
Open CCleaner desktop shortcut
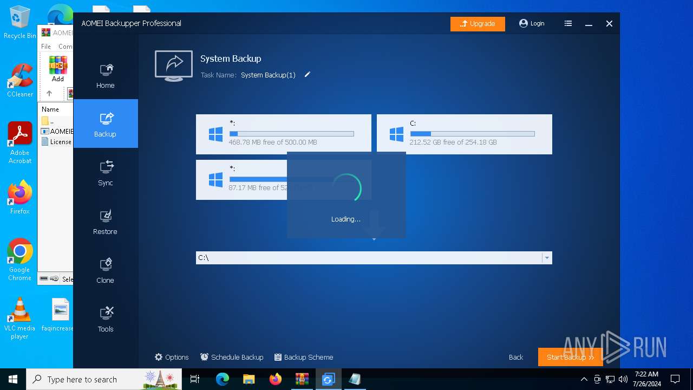[x=20, y=81]
